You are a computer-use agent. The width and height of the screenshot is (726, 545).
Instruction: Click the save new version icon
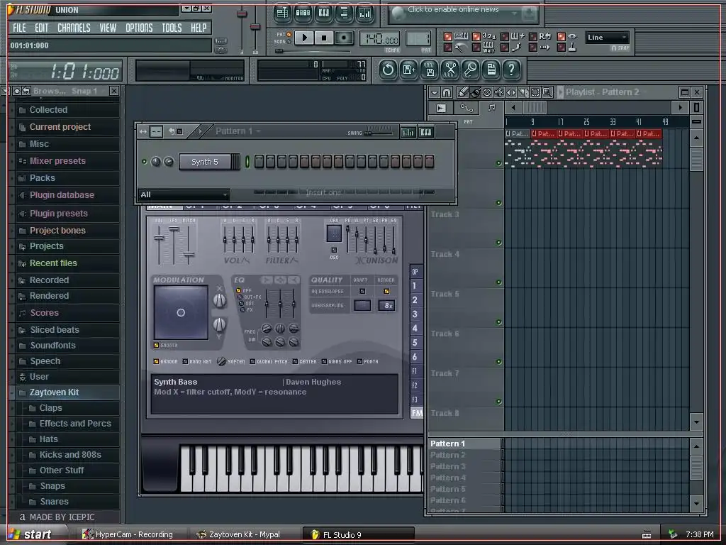coord(409,70)
